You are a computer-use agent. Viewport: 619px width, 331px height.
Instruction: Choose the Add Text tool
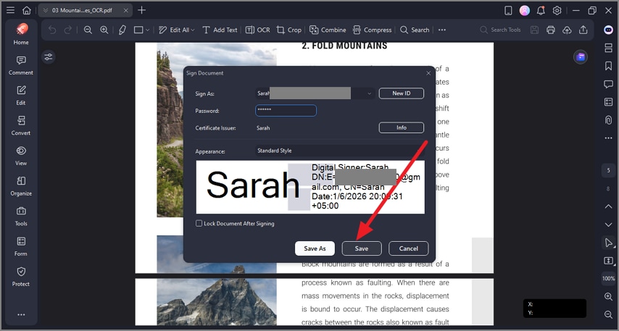tap(220, 30)
